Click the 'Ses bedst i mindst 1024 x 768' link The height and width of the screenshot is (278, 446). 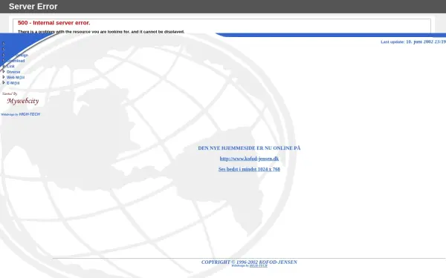(249, 169)
